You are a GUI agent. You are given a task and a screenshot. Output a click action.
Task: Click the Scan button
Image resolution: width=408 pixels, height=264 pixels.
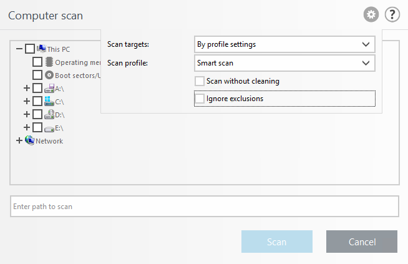(276, 242)
